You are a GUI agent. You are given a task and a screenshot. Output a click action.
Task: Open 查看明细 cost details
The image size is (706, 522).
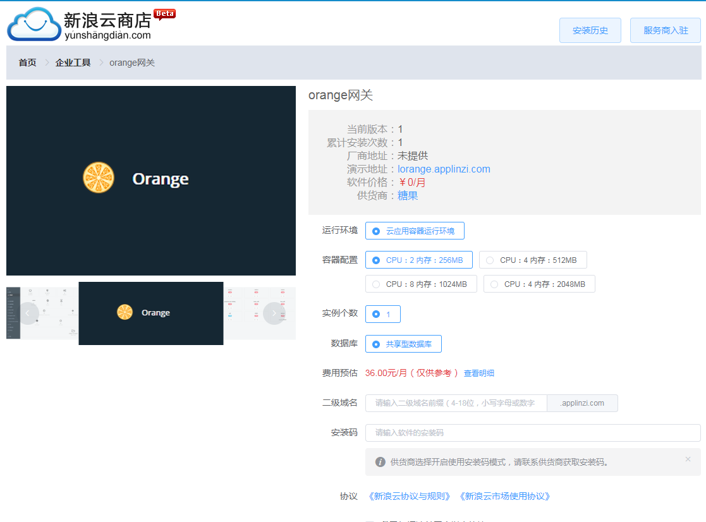[478, 373]
